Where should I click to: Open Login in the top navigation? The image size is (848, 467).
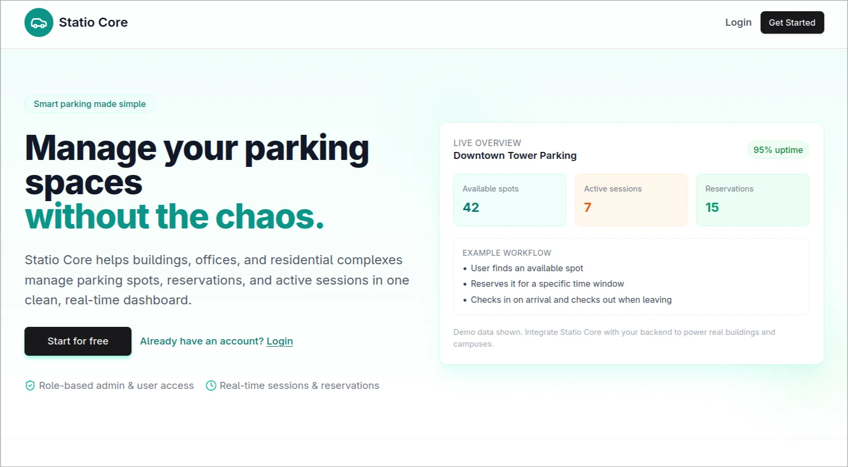(738, 22)
